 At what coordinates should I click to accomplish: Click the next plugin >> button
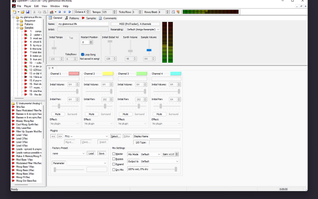tap(60, 136)
